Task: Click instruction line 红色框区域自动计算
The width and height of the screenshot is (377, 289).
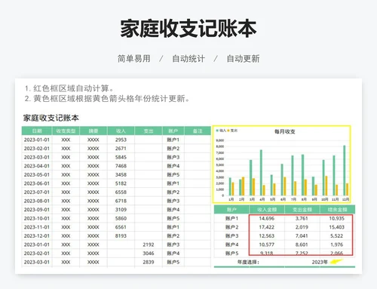Action: pos(69,88)
